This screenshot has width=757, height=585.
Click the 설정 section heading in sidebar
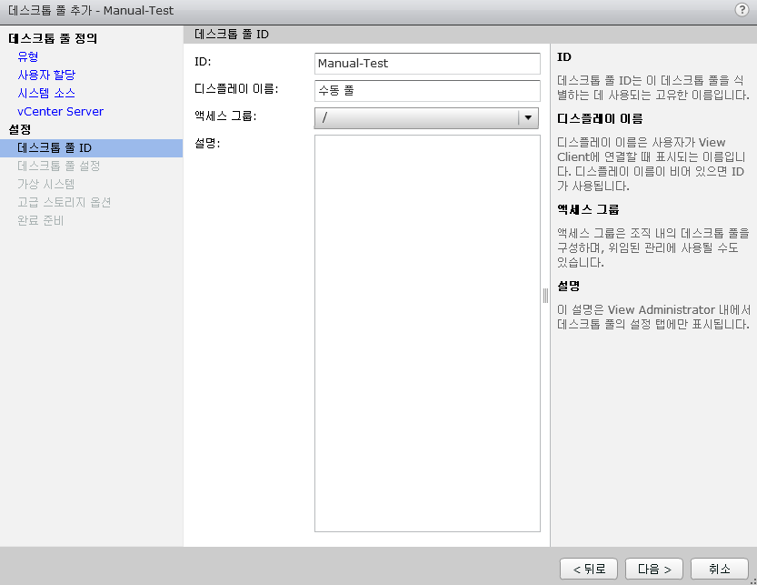tap(20, 129)
